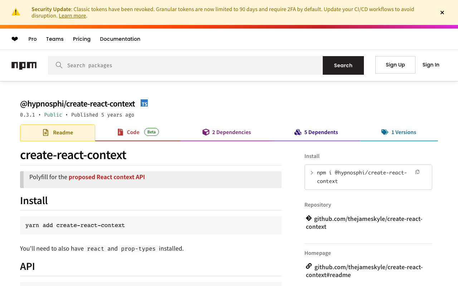Open the 2 Dependencies tab

pos(227,132)
